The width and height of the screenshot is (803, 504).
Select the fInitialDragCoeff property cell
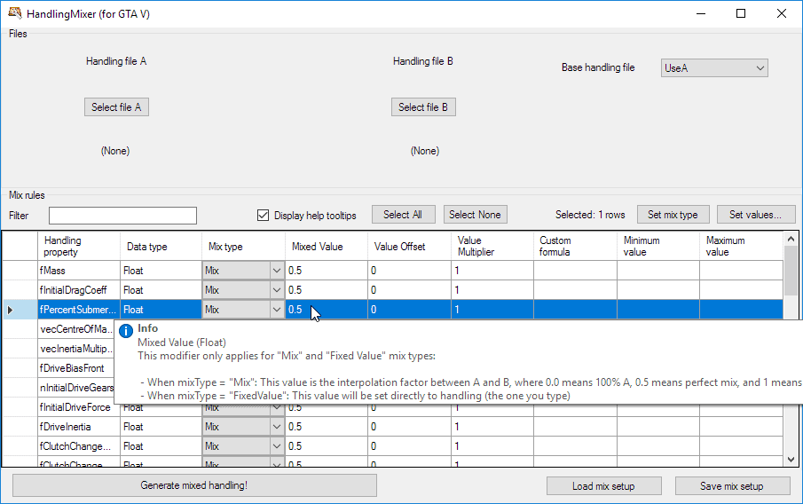click(x=79, y=290)
